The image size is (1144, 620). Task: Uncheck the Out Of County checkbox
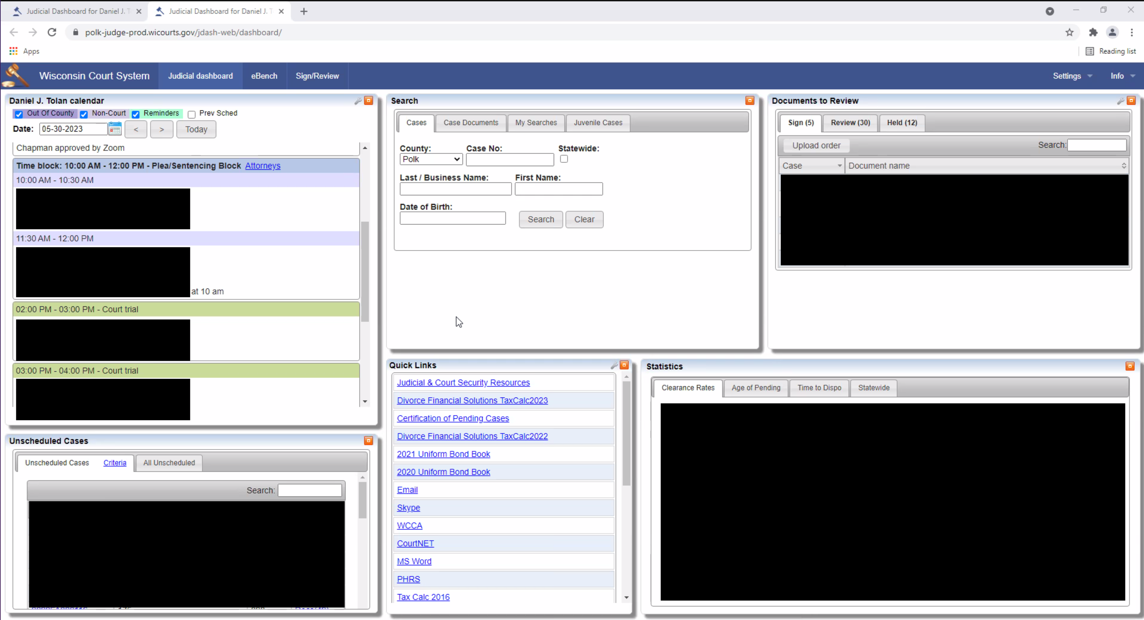pos(19,114)
